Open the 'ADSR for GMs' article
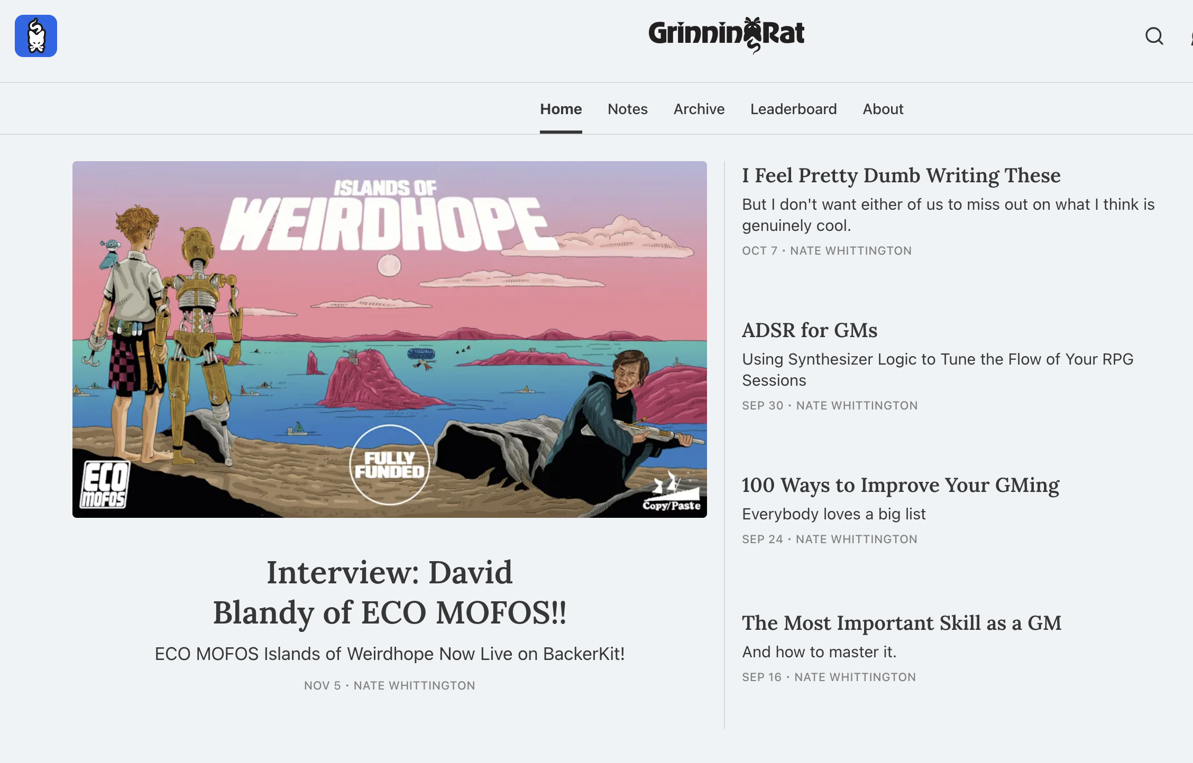1193x763 pixels. pos(810,330)
